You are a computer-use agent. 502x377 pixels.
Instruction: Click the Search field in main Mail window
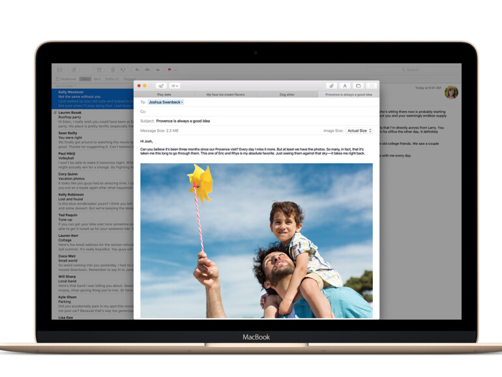point(413,70)
